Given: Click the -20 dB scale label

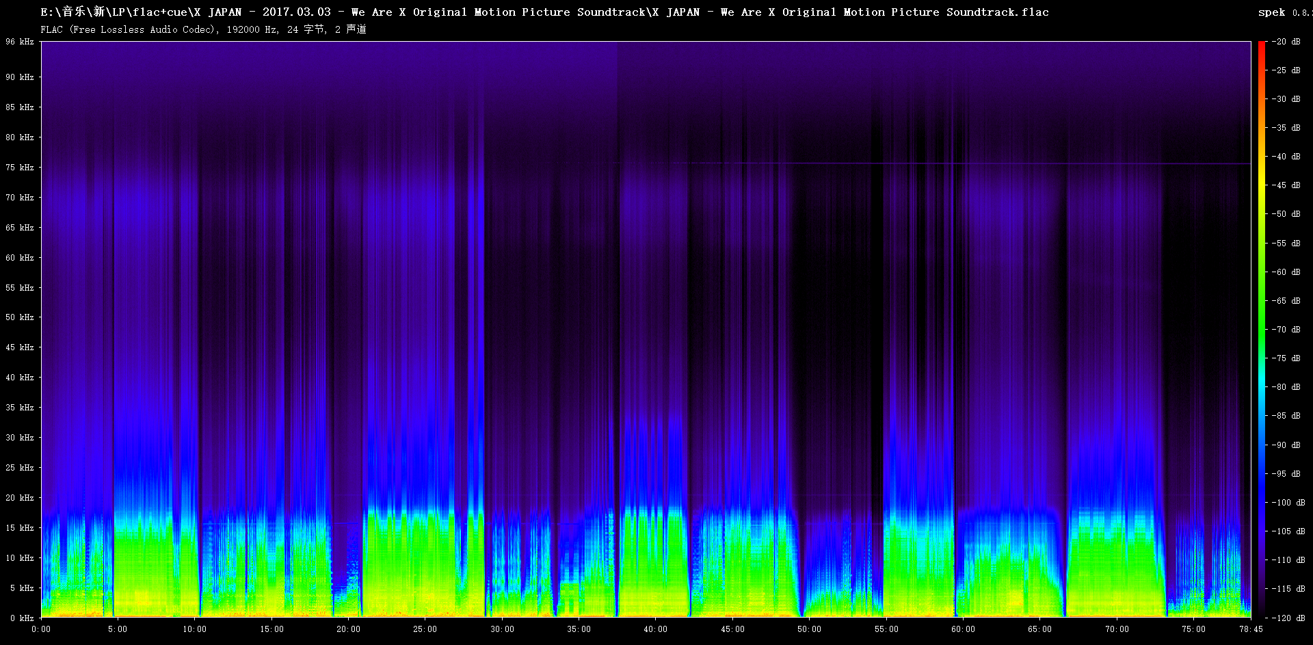Looking at the screenshot, I should click(1286, 42).
